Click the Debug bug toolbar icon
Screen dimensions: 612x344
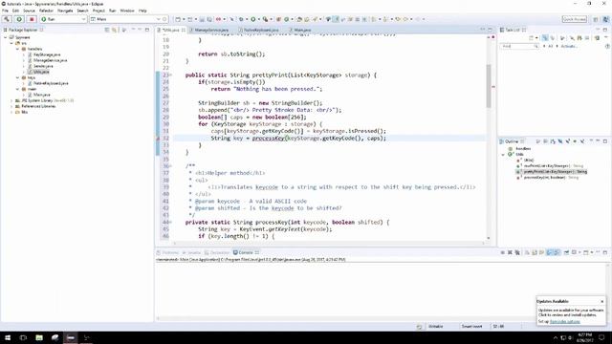pyautogui.click(x=241, y=19)
